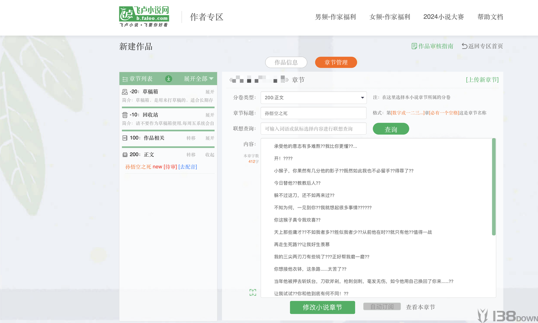This screenshot has width=538, height=323.
Task: Click 返回专区首页 link
Action: 485,46
